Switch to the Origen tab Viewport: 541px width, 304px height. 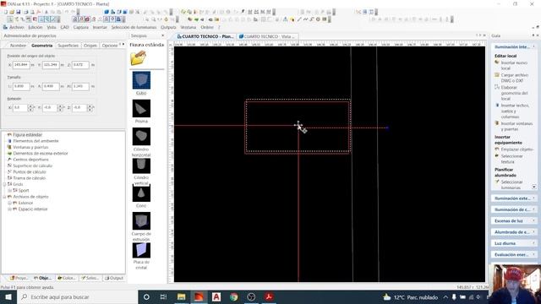pyautogui.click(x=90, y=46)
